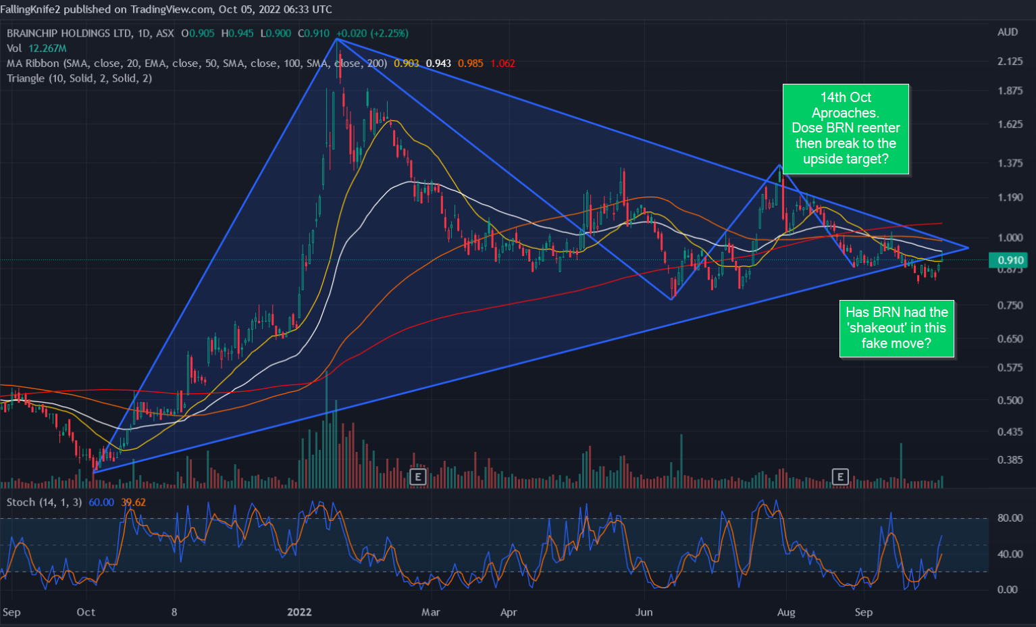
Task: Click the Jun label on the time axis
Action: click(x=644, y=612)
